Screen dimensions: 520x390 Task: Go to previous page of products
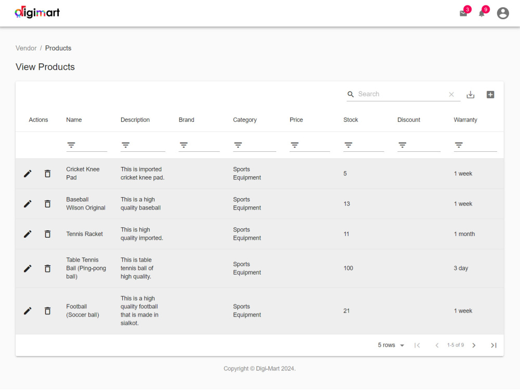pyautogui.click(x=437, y=345)
